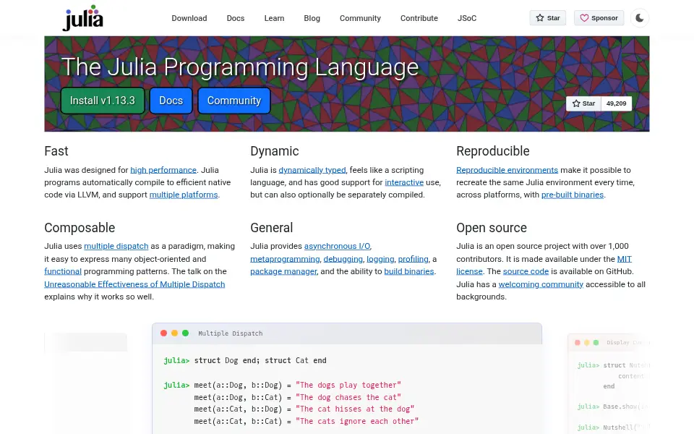694x434 pixels.
Task: Open the "source code" link
Action: pyautogui.click(x=526, y=271)
